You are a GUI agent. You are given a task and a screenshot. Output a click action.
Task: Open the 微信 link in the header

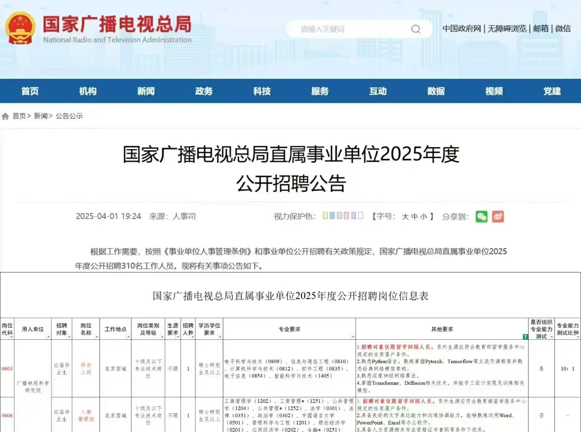pyautogui.click(x=563, y=28)
